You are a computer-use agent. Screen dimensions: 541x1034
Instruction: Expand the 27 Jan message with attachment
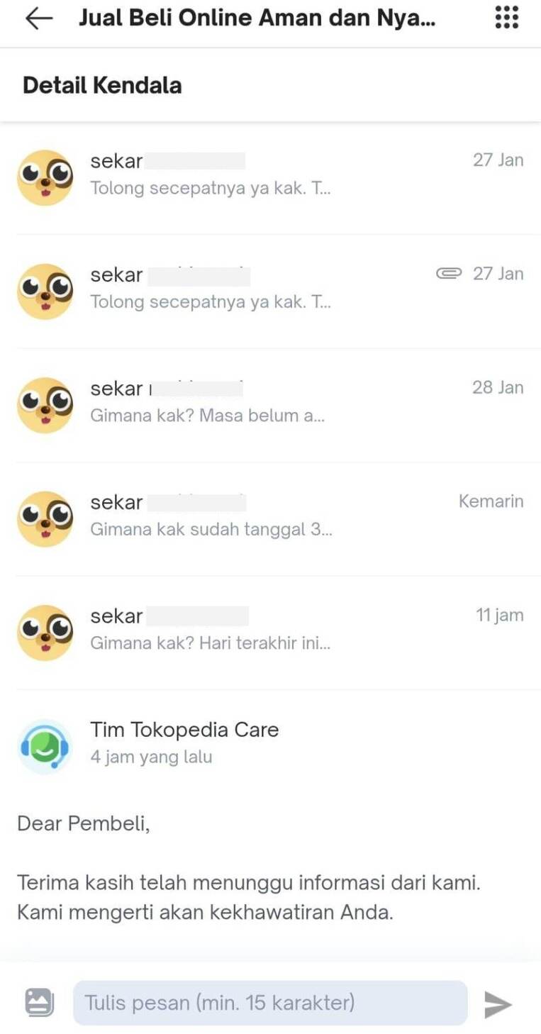pos(270,291)
